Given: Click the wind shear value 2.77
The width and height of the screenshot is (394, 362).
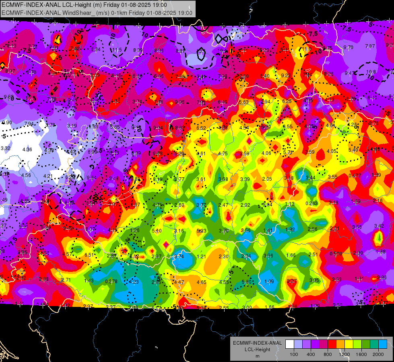Looking at the screenshot, I should coord(179,179).
